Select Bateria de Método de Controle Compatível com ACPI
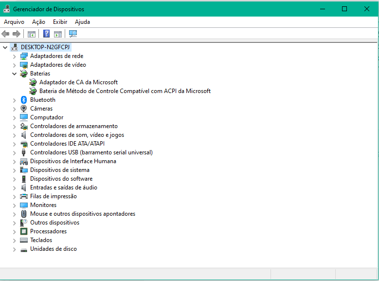 (x=125, y=91)
